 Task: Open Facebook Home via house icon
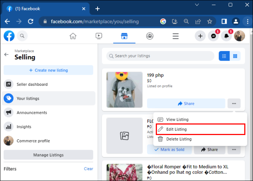tap(73, 36)
